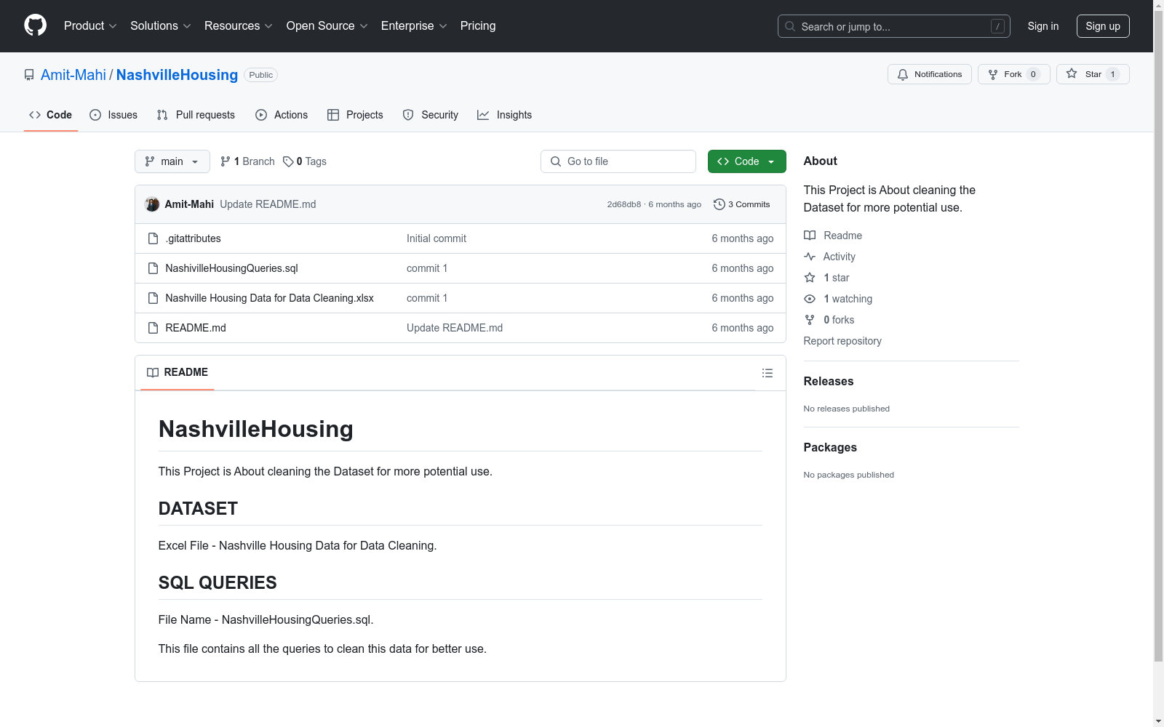
Task: Open the main branch selector dropdown
Action: (172, 161)
